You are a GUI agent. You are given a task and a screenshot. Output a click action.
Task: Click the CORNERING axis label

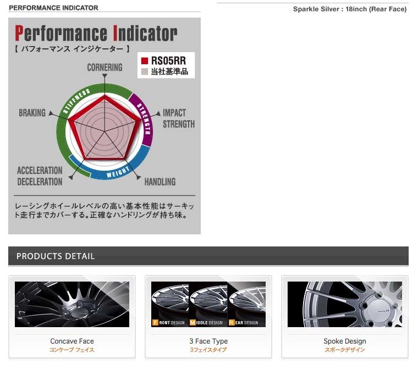(x=105, y=68)
